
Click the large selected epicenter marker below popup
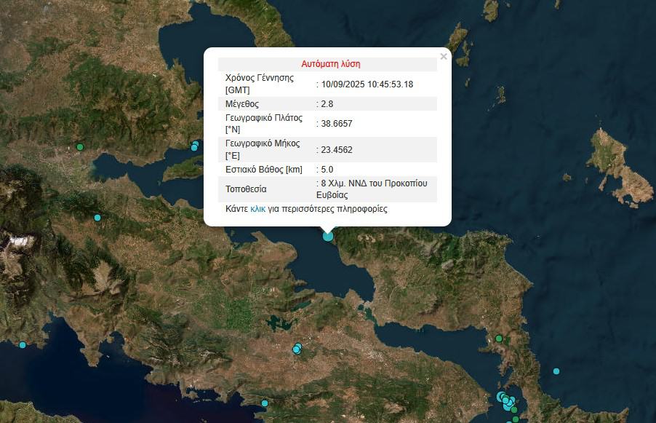click(328, 235)
